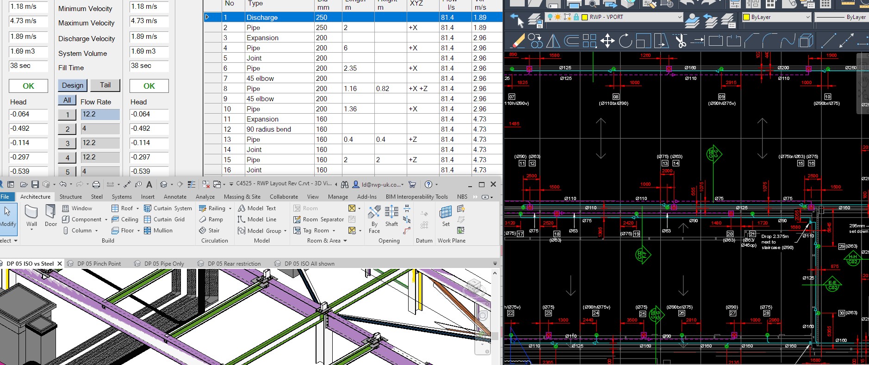Switch to DP 05 Pipe Only view tab
Image resolution: width=869 pixels, height=365 pixels.
point(164,263)
